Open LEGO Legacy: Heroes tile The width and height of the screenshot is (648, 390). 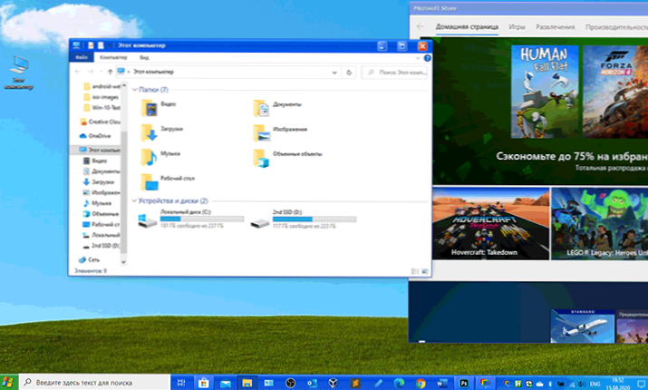coord(600,223)
